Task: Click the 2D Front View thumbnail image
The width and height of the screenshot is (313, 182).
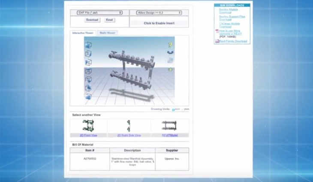Action: [x=88, y=126]
